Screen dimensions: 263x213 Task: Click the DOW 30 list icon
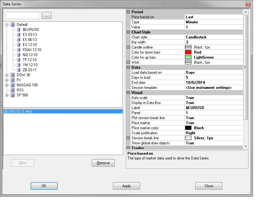(13, 75)
